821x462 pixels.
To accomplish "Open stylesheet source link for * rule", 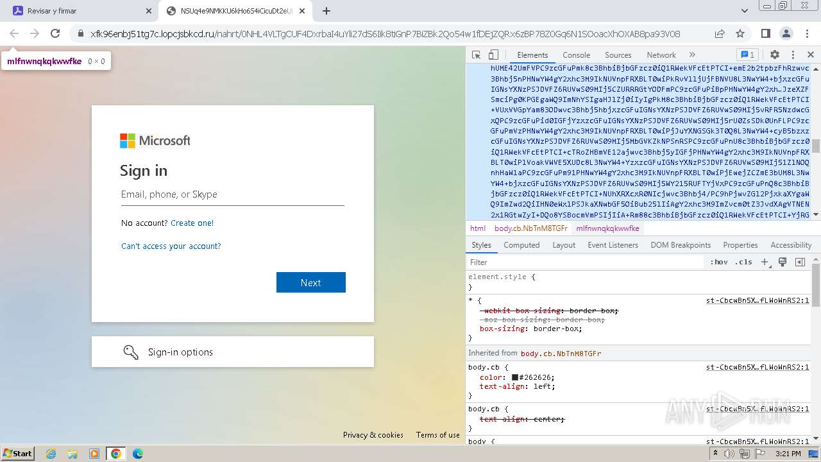I will pyautogui.click(x=758, y=300).
